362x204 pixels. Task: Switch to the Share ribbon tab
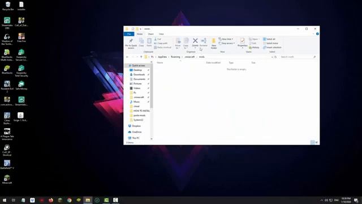click(150, 34)
